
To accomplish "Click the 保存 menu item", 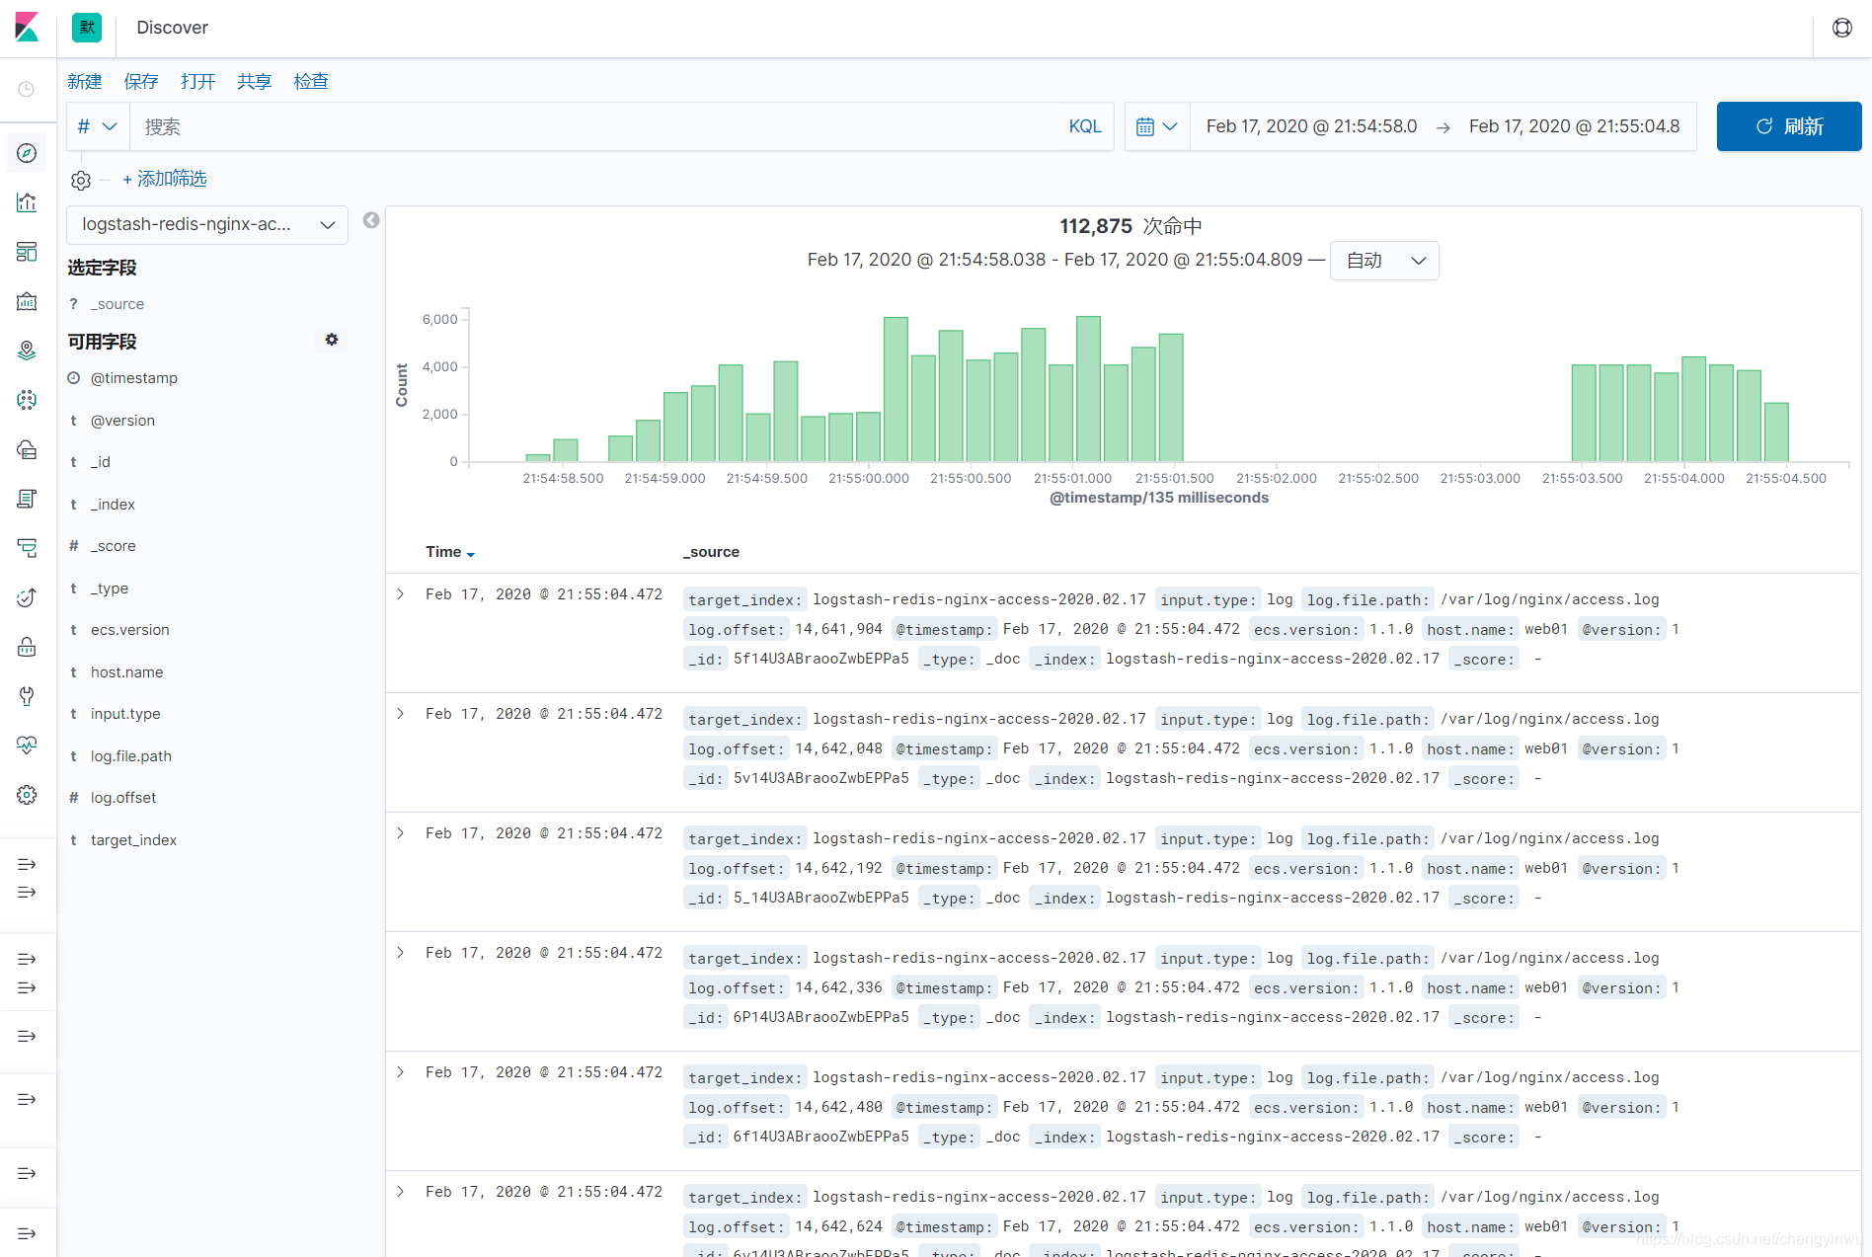I will pyautogui.click(x=141, y=81).
